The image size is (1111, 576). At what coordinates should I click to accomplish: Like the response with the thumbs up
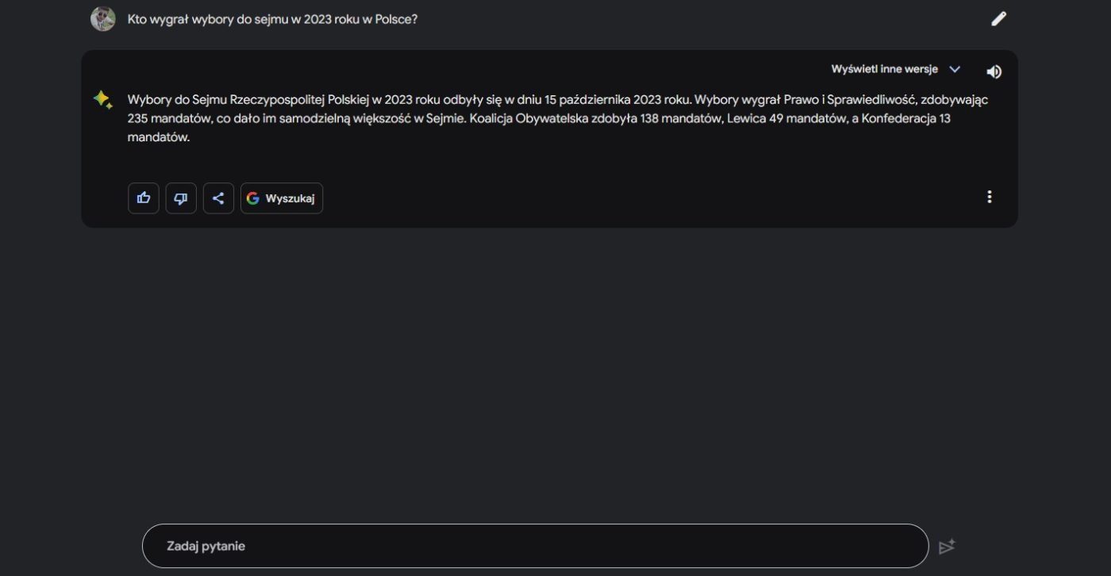pos(144,198)
